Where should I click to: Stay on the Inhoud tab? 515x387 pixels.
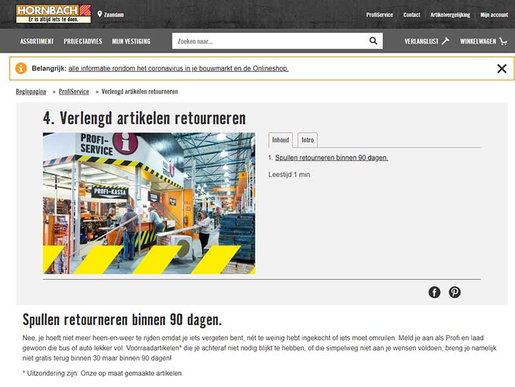click(281, 140)
